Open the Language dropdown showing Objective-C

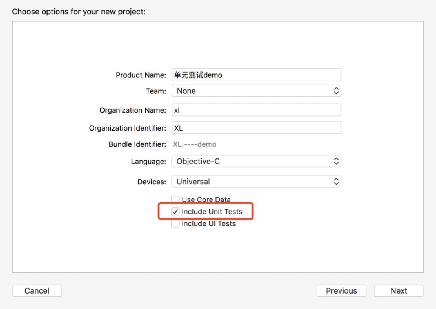click(256, 161)
